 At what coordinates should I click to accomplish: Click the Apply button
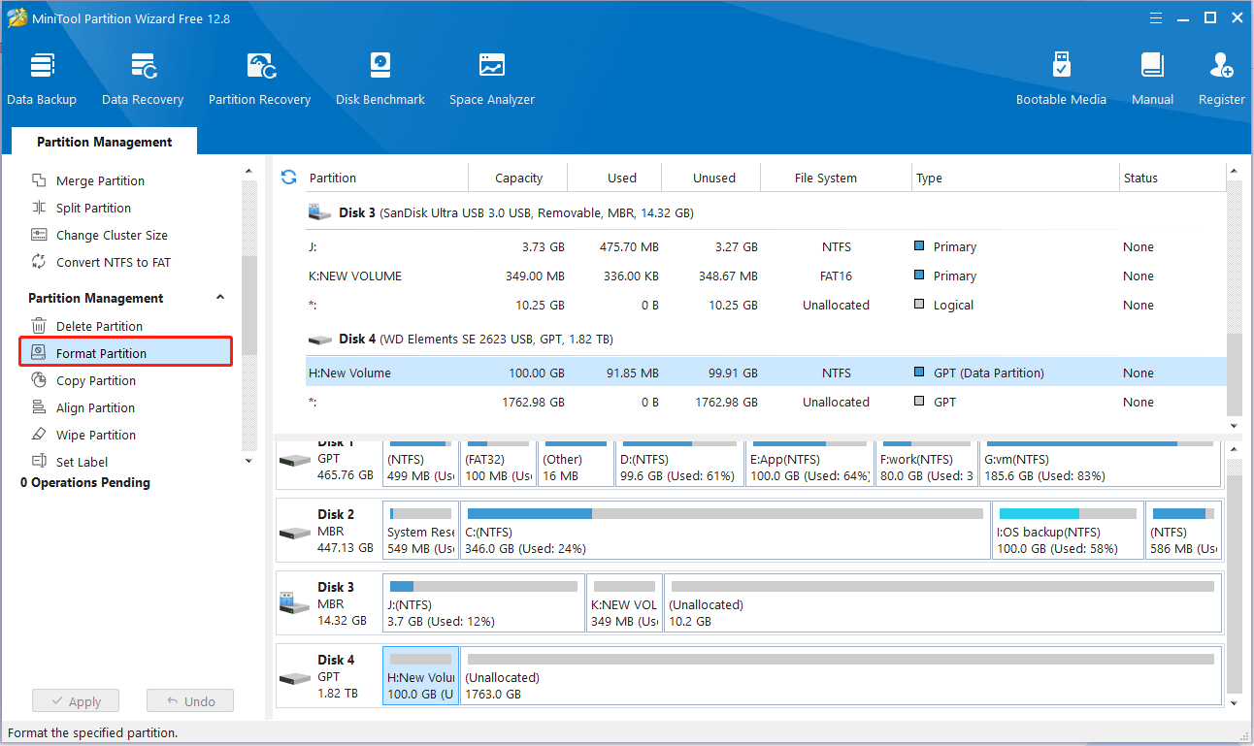pyautogui.click(x=75, y=699)
